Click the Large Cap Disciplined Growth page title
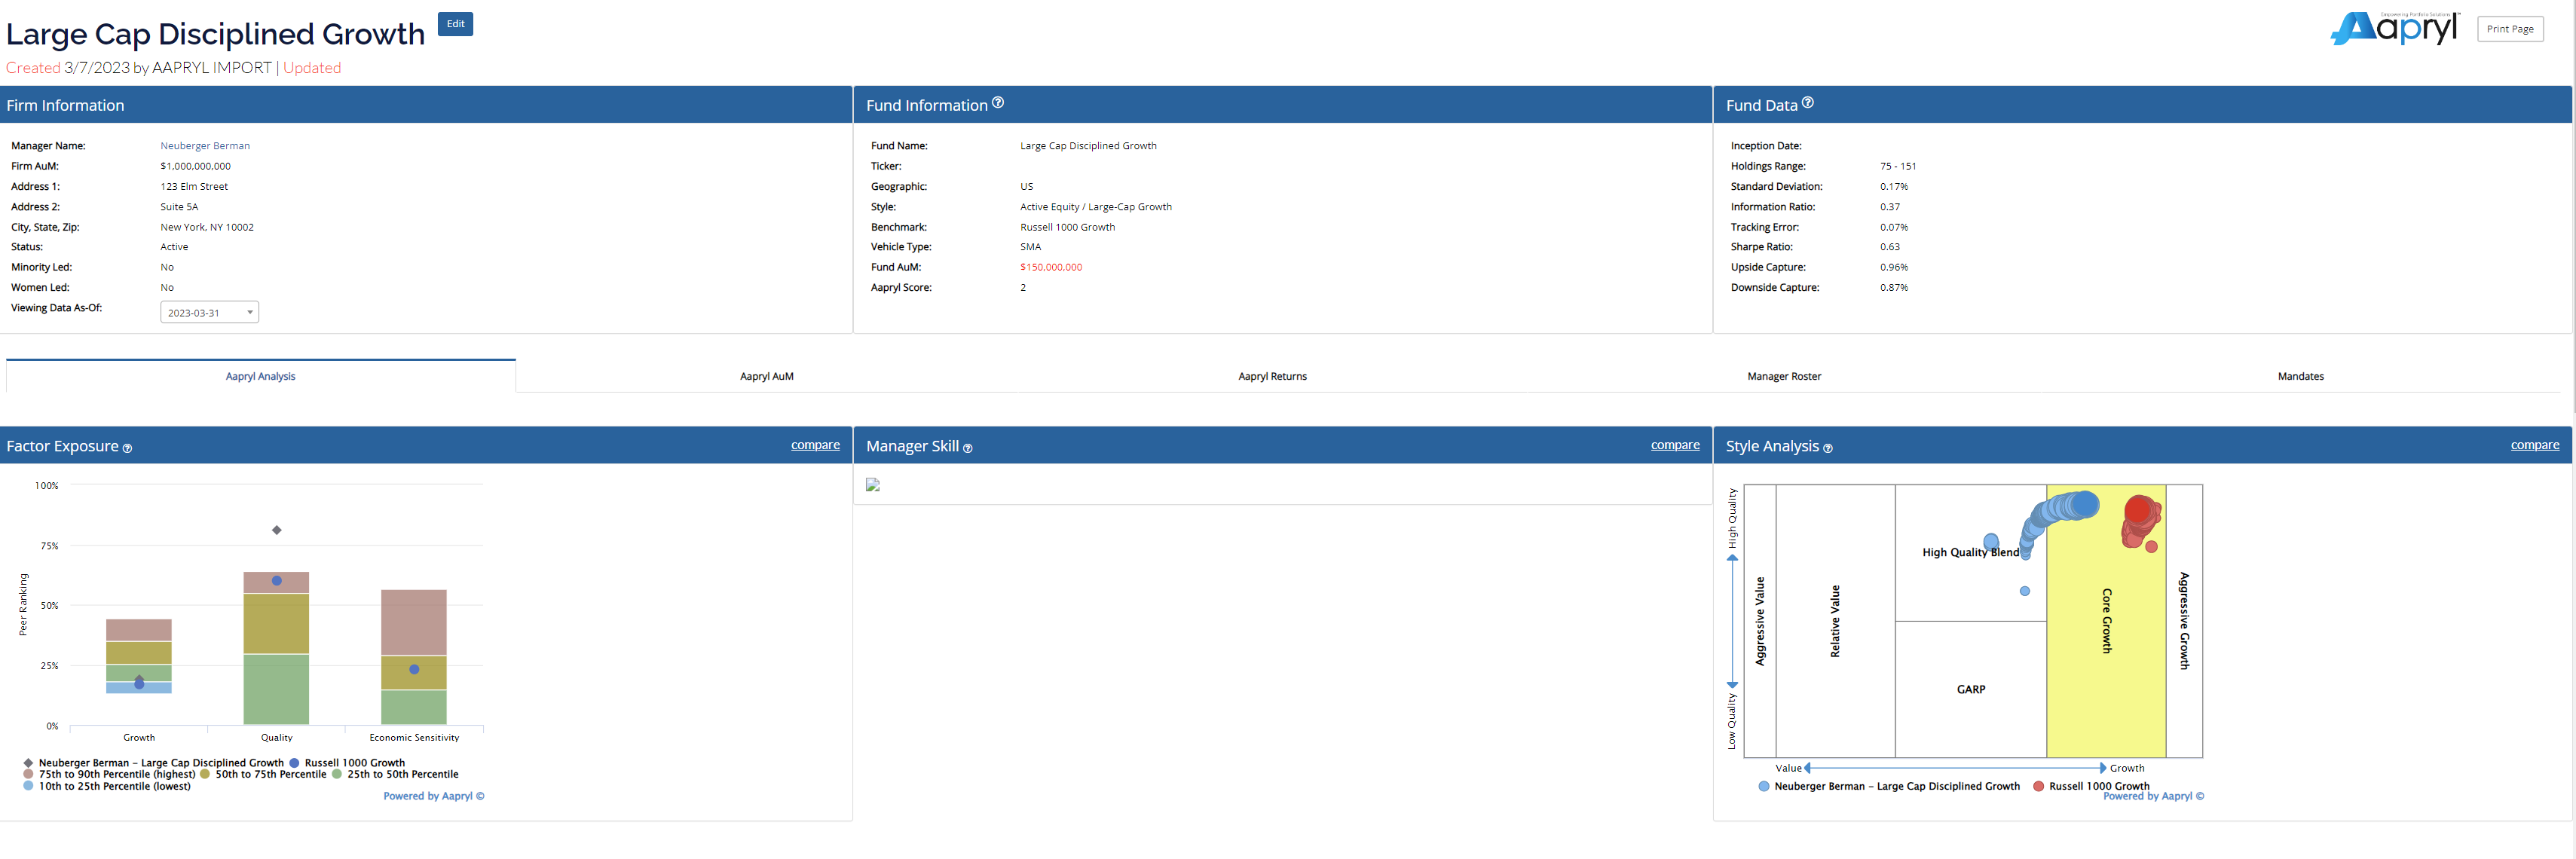The height and width of the screenshot is (859, 2576). [x=215, y=34]
